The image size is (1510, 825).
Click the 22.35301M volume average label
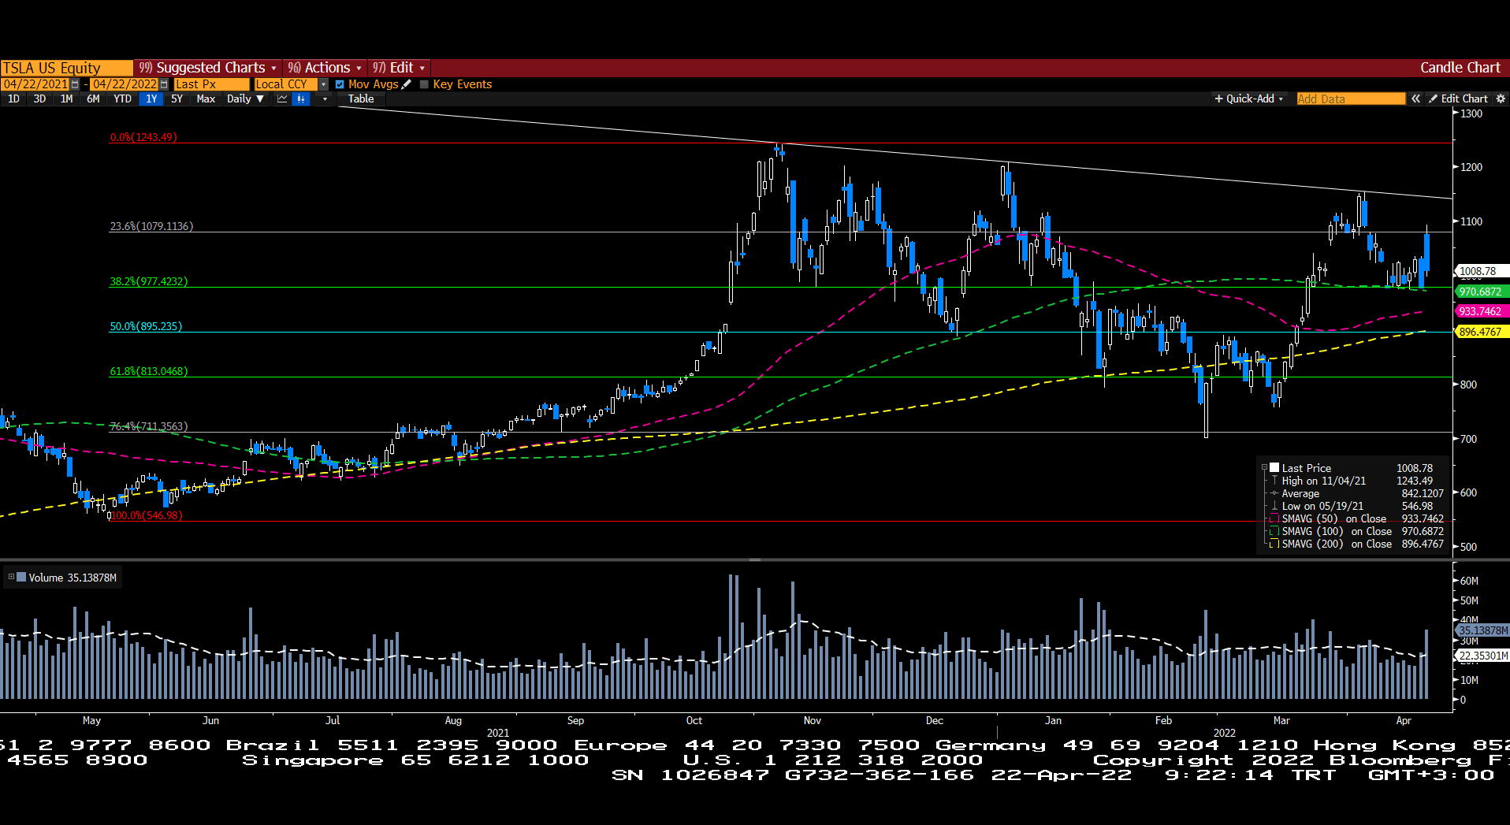pos(1482,656)
